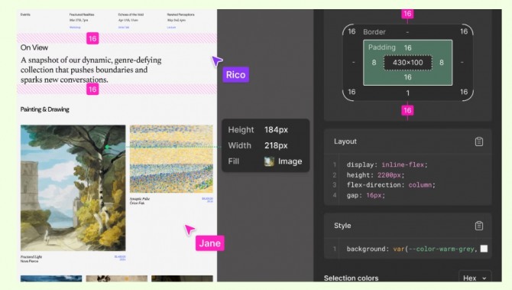Click the Padding box top value 16
Screen dimensions: 512x290
click(407, 47)
